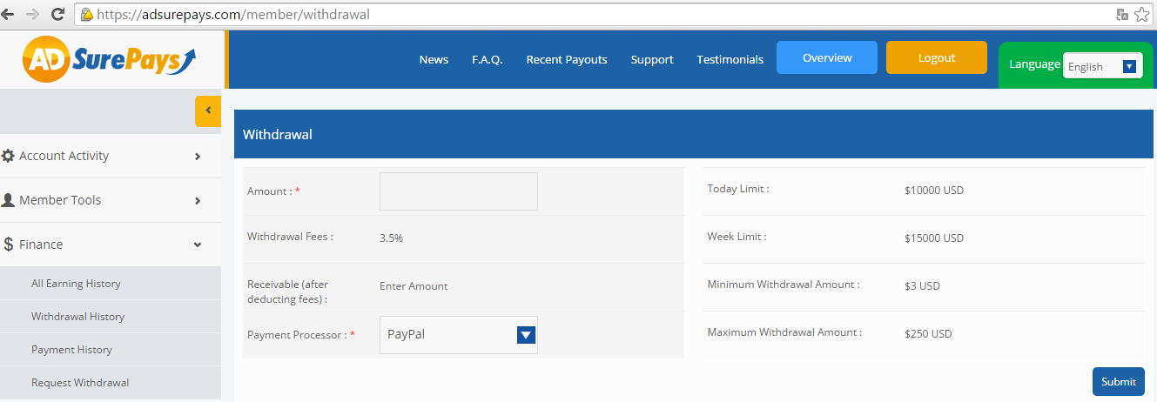Click the 'Payment Processor :' label

pyautogui.click(x=301, y=335)
